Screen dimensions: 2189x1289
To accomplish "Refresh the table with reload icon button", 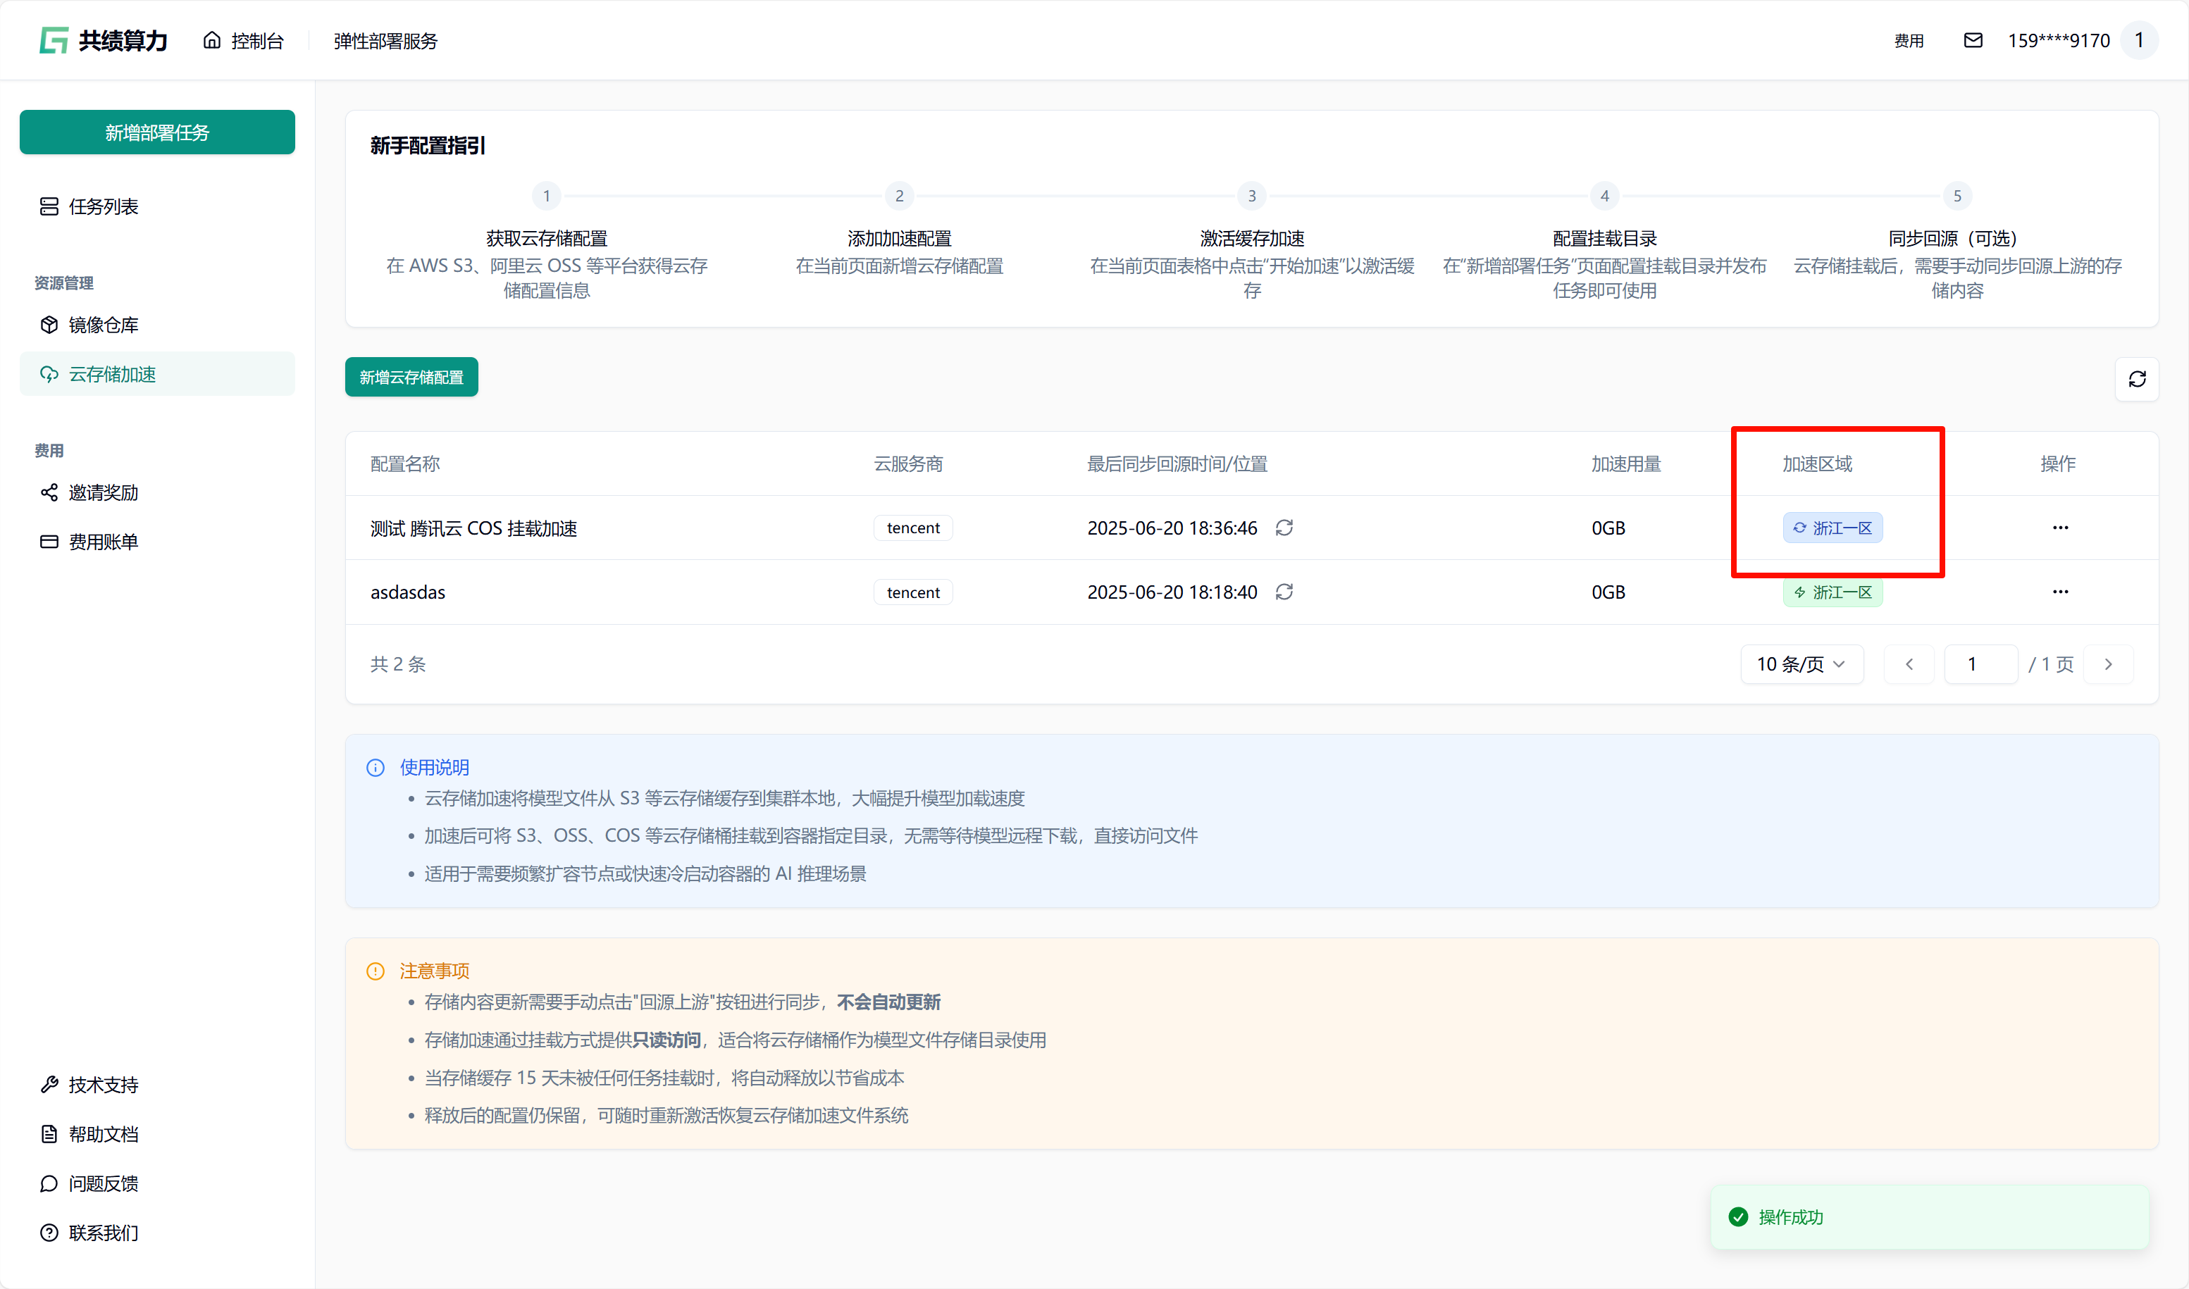I will (2137, 379).
